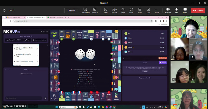Create a new trade

pos(163,63)
